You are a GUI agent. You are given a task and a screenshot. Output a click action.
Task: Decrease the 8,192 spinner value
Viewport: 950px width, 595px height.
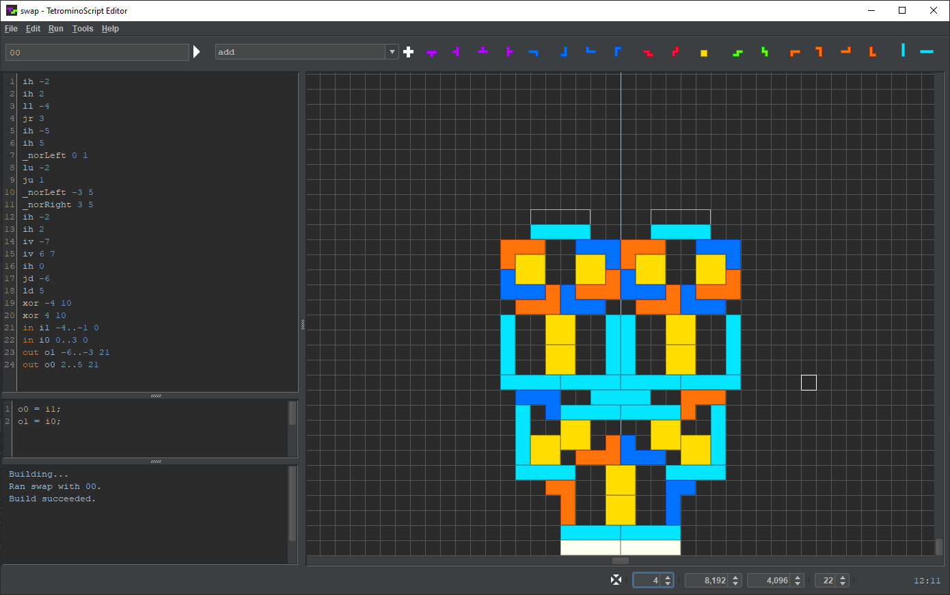735,583
